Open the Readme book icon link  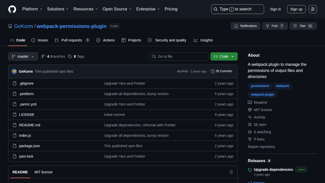pos(257,102)
